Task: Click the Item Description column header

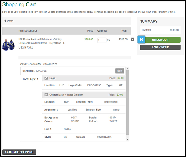Action: pos(28,31)
